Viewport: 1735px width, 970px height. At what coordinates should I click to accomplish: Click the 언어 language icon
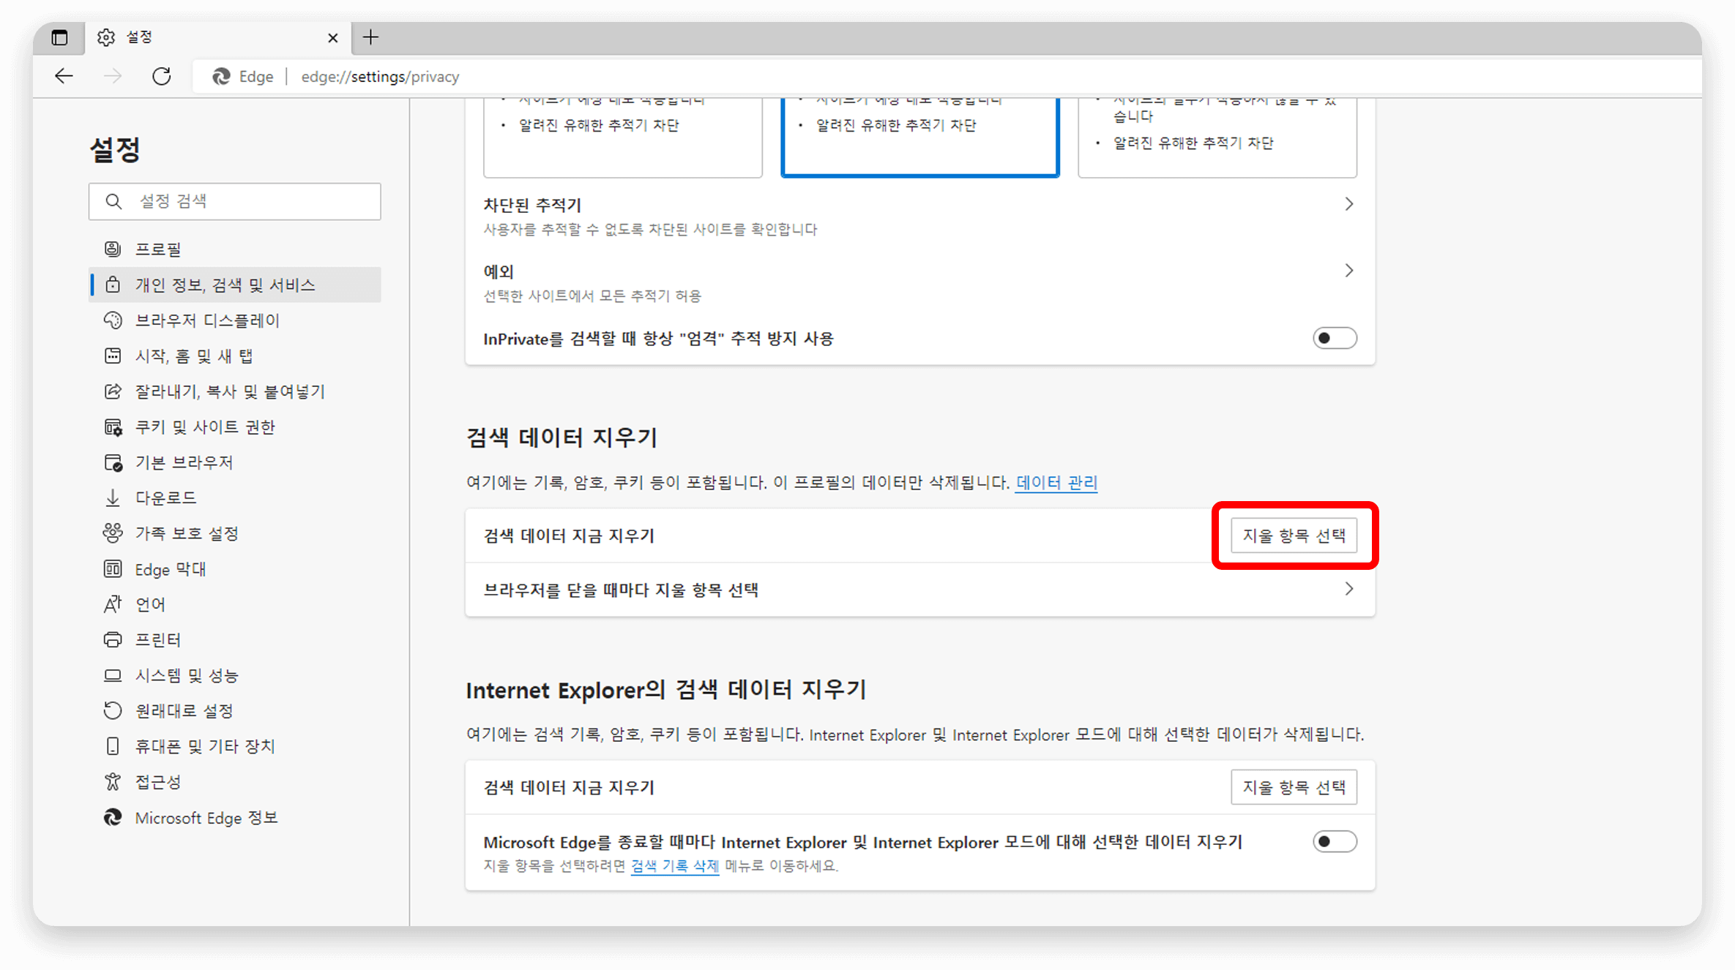pyautogui.click(x=113, y=604)
